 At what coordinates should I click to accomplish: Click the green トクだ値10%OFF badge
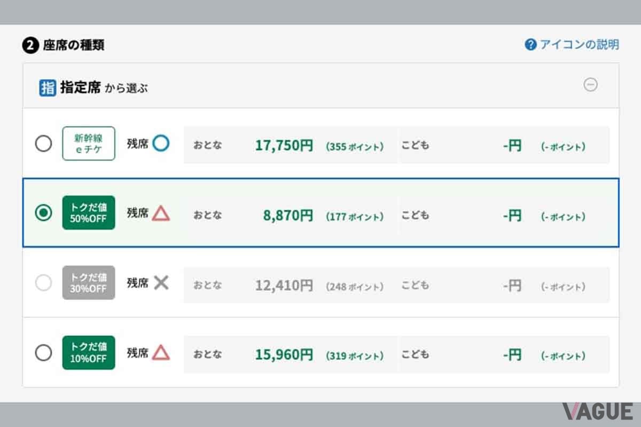88,353
